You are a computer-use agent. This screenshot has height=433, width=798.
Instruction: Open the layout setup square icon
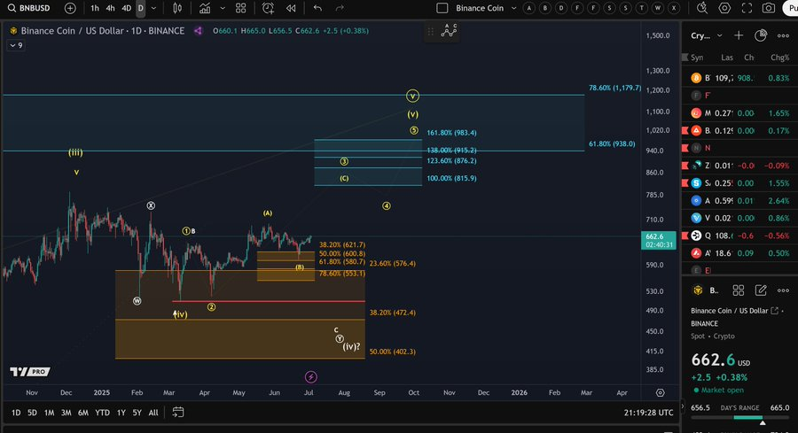tap(442, 8)
